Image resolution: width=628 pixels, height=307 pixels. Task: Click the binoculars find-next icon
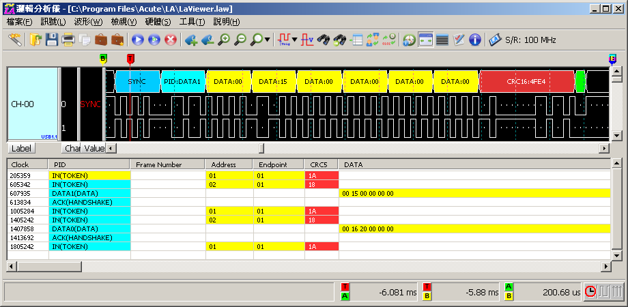[x=340, y=40]
